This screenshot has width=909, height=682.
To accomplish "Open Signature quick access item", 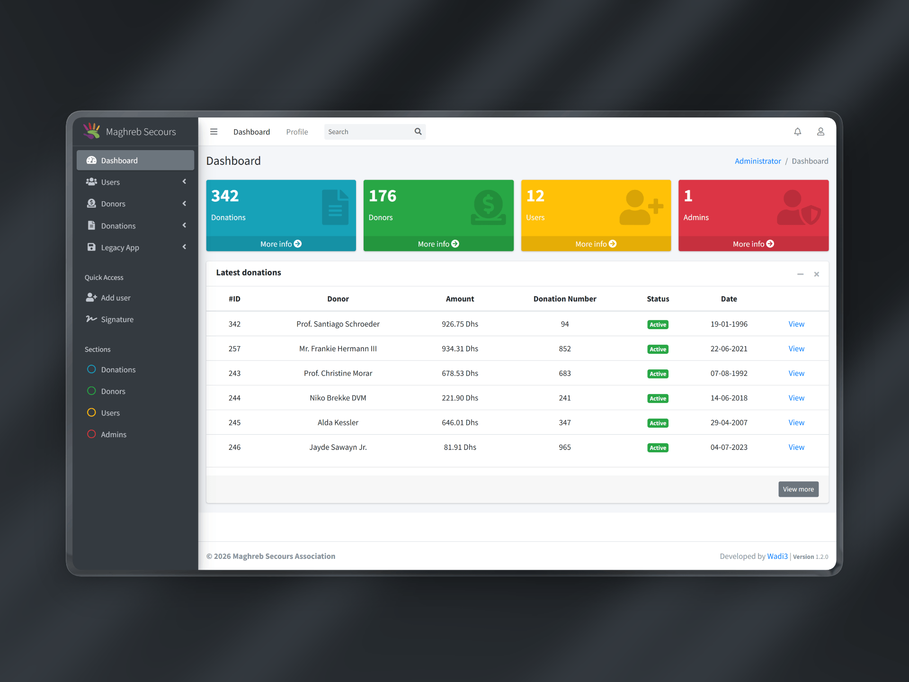I will (x=116, y=319).
